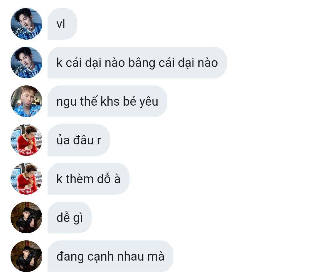This screenshot has width=317, height=275.
Task: Open the dark-jacket avatar beside 'dễ gì'
Action: 26,217
